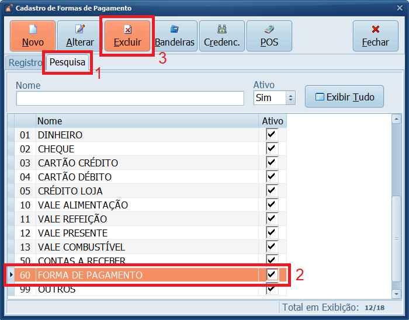Screen dimensions: 409x320
Task: Toggle Ativo checkbox for FORMA DE PAGAMENTO
Action: (272, 274)
